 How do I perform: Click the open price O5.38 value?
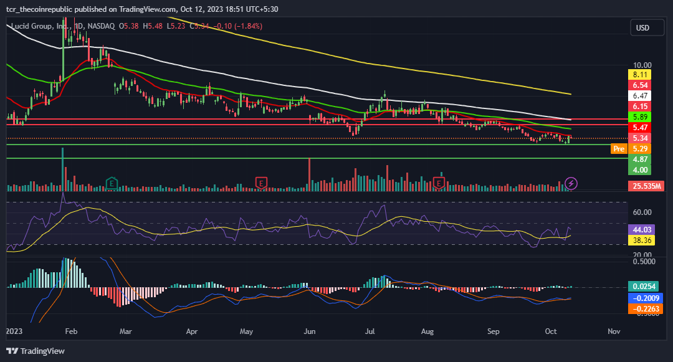click(129, 26)
